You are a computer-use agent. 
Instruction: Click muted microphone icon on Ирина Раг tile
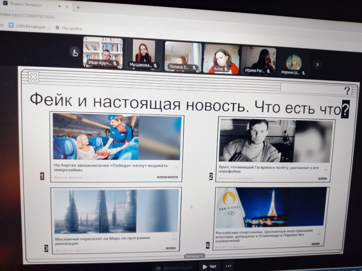tap(268, 71)
